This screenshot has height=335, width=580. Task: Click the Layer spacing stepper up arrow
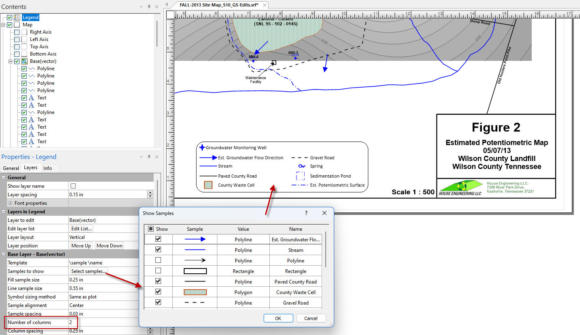click(x=150, y=193)
